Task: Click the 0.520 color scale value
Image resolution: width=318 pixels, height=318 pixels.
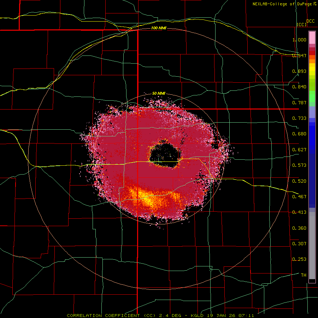Action: [299, 181]
